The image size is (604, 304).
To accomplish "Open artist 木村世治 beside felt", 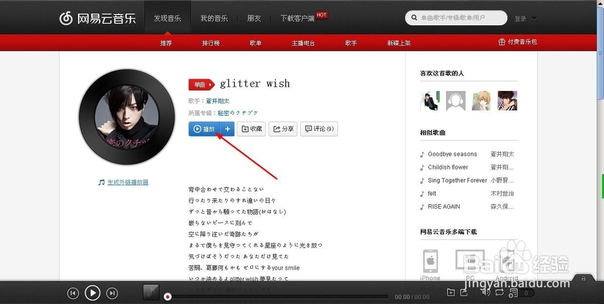I will pos(502,193).
